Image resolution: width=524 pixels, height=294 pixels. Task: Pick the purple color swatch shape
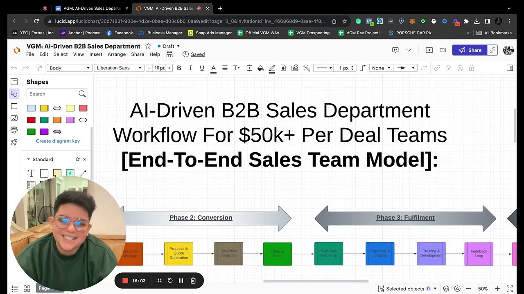point(44,131)
